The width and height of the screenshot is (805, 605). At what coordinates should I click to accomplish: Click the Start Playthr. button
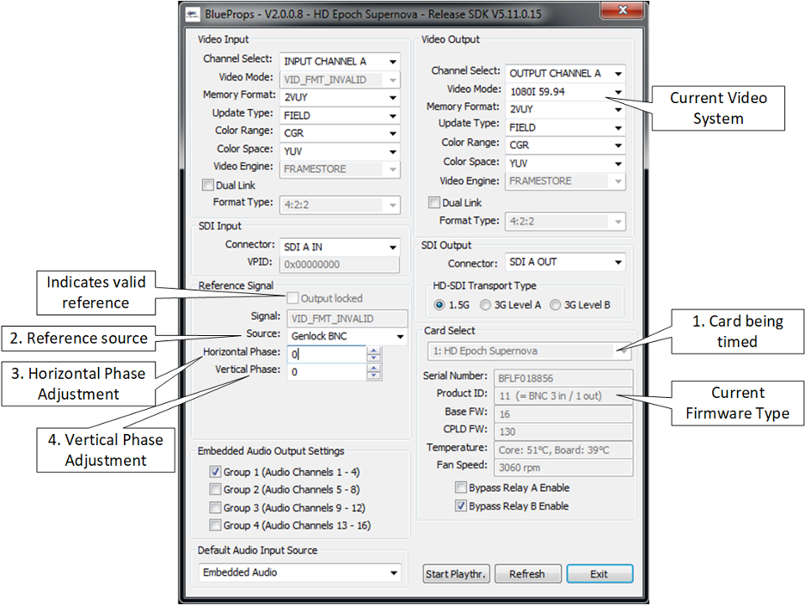tap(456, 574)
